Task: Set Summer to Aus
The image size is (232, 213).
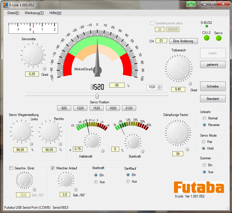Action: pos(204,172)
